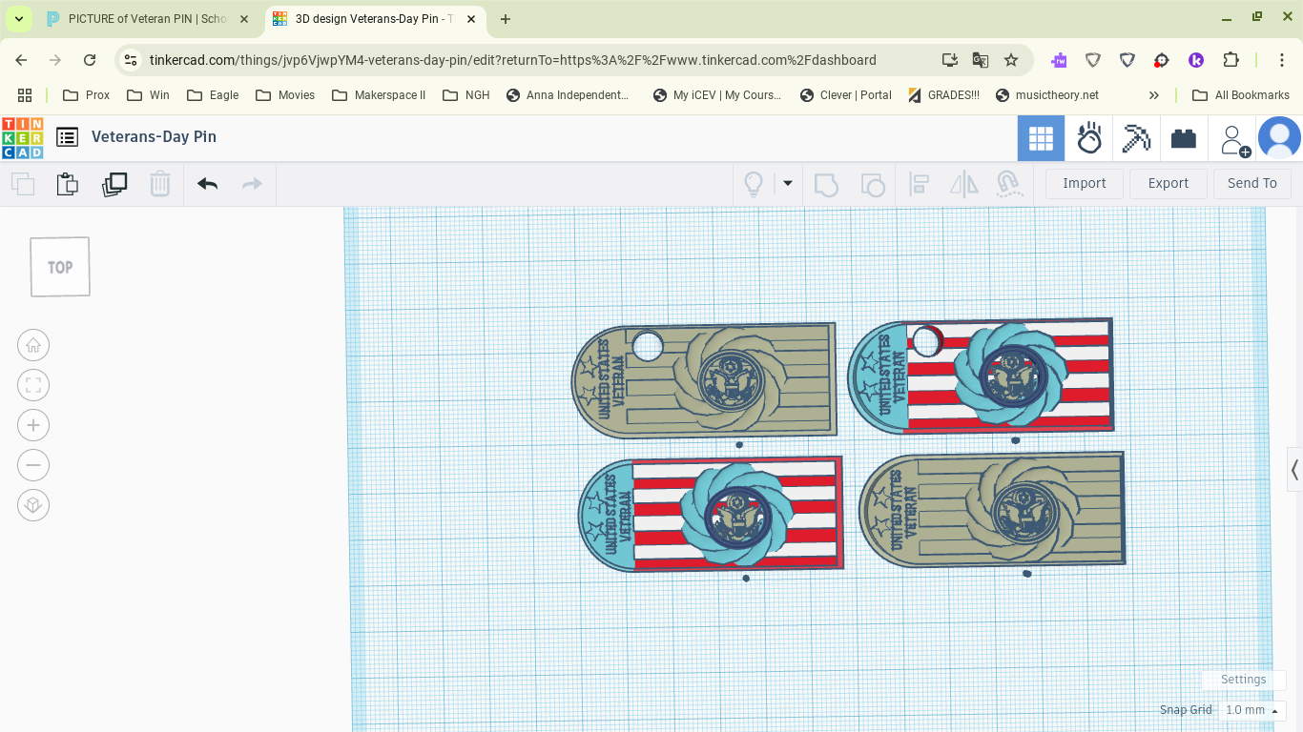Open the browser apps grid icon
1303x732 pixels.
25,95
